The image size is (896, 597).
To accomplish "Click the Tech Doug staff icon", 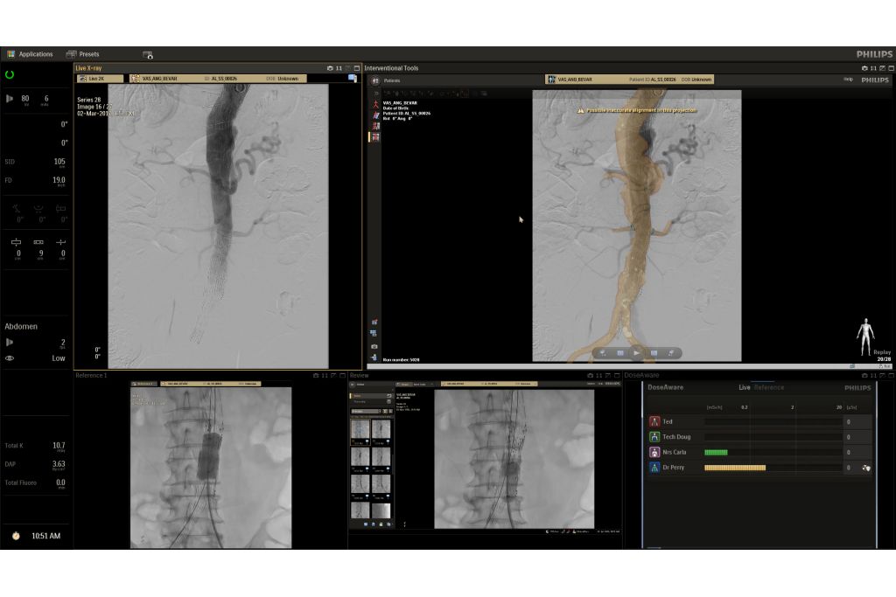I will 654,437.
